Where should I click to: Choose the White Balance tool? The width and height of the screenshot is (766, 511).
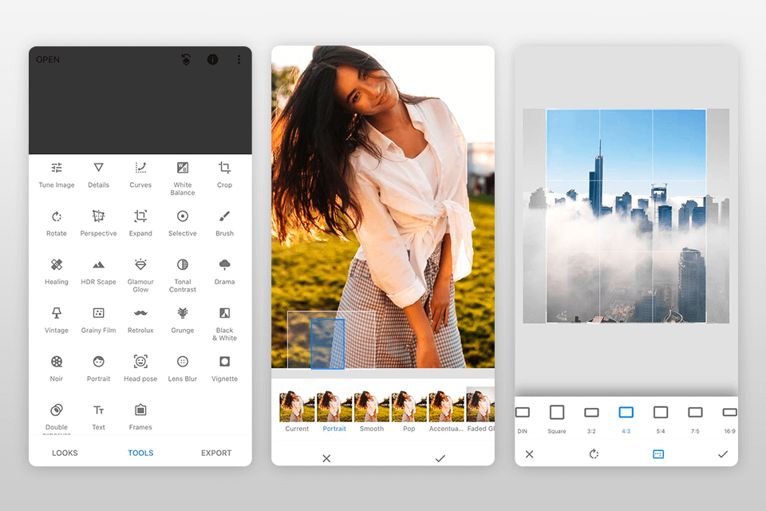click(x=183, y=179)
